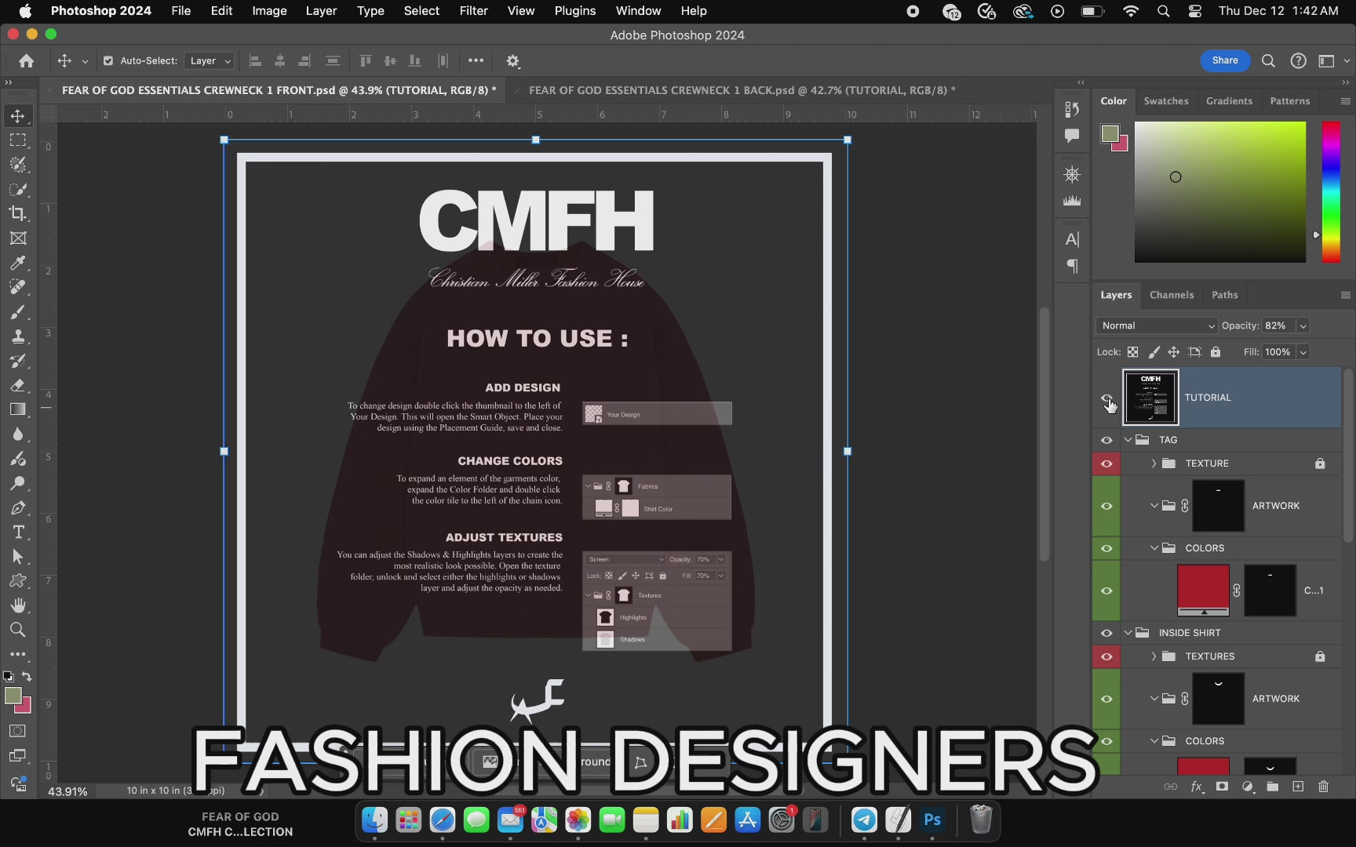Viewport: 1356px width, 847px height.
Task: Toggle lock transparent pixels
Action: (1132, 352)
